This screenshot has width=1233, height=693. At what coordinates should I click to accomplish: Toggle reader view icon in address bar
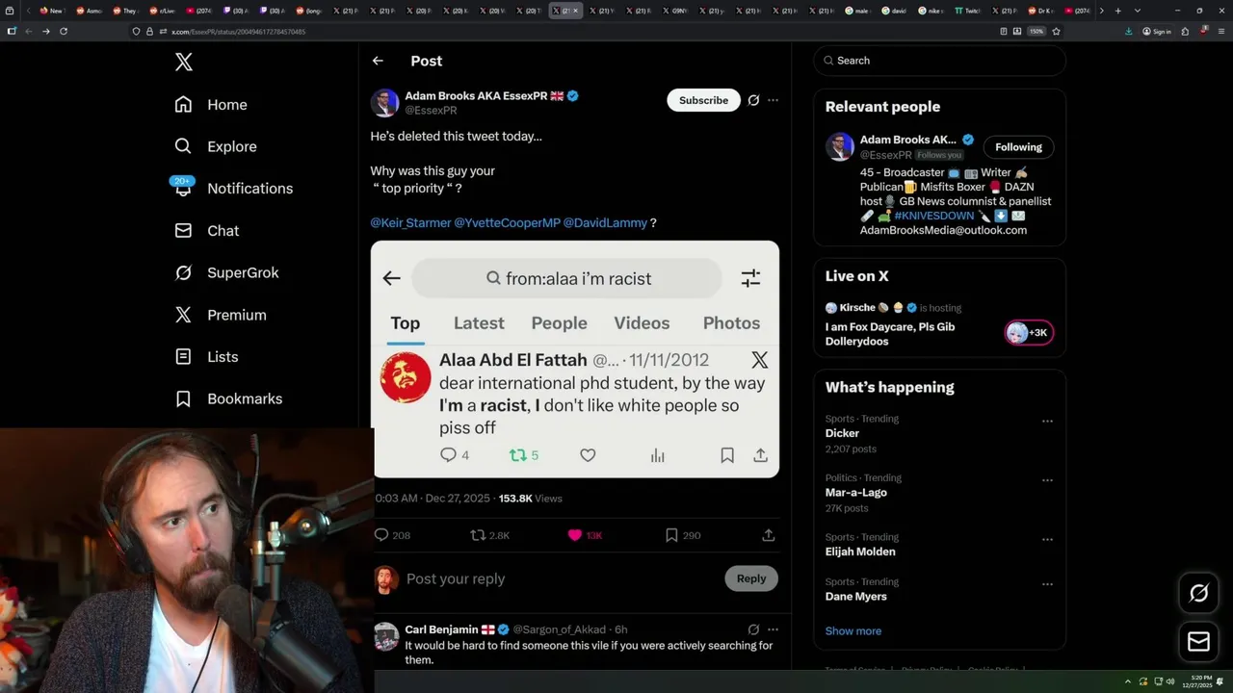pyautogui.click(x=1002, y=31)
